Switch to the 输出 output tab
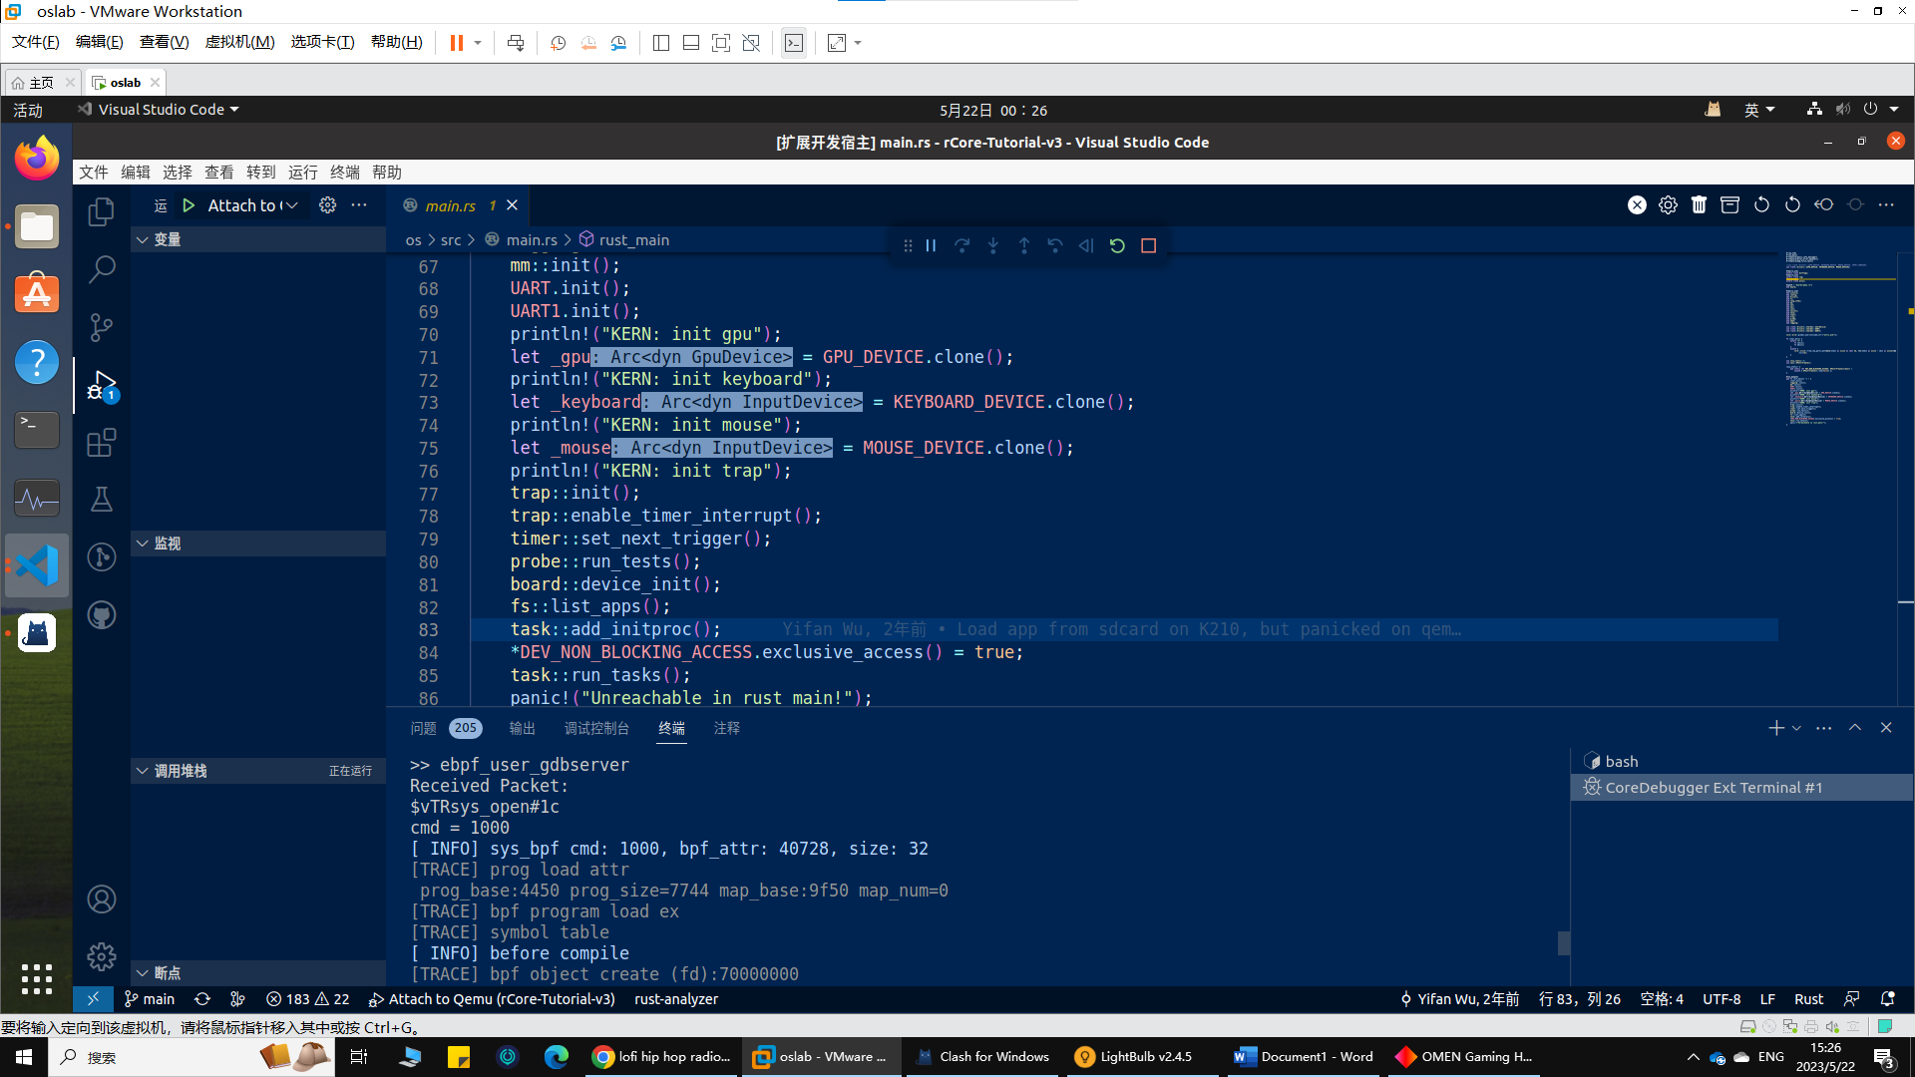1915x1077 pixels. coord(523,728)
